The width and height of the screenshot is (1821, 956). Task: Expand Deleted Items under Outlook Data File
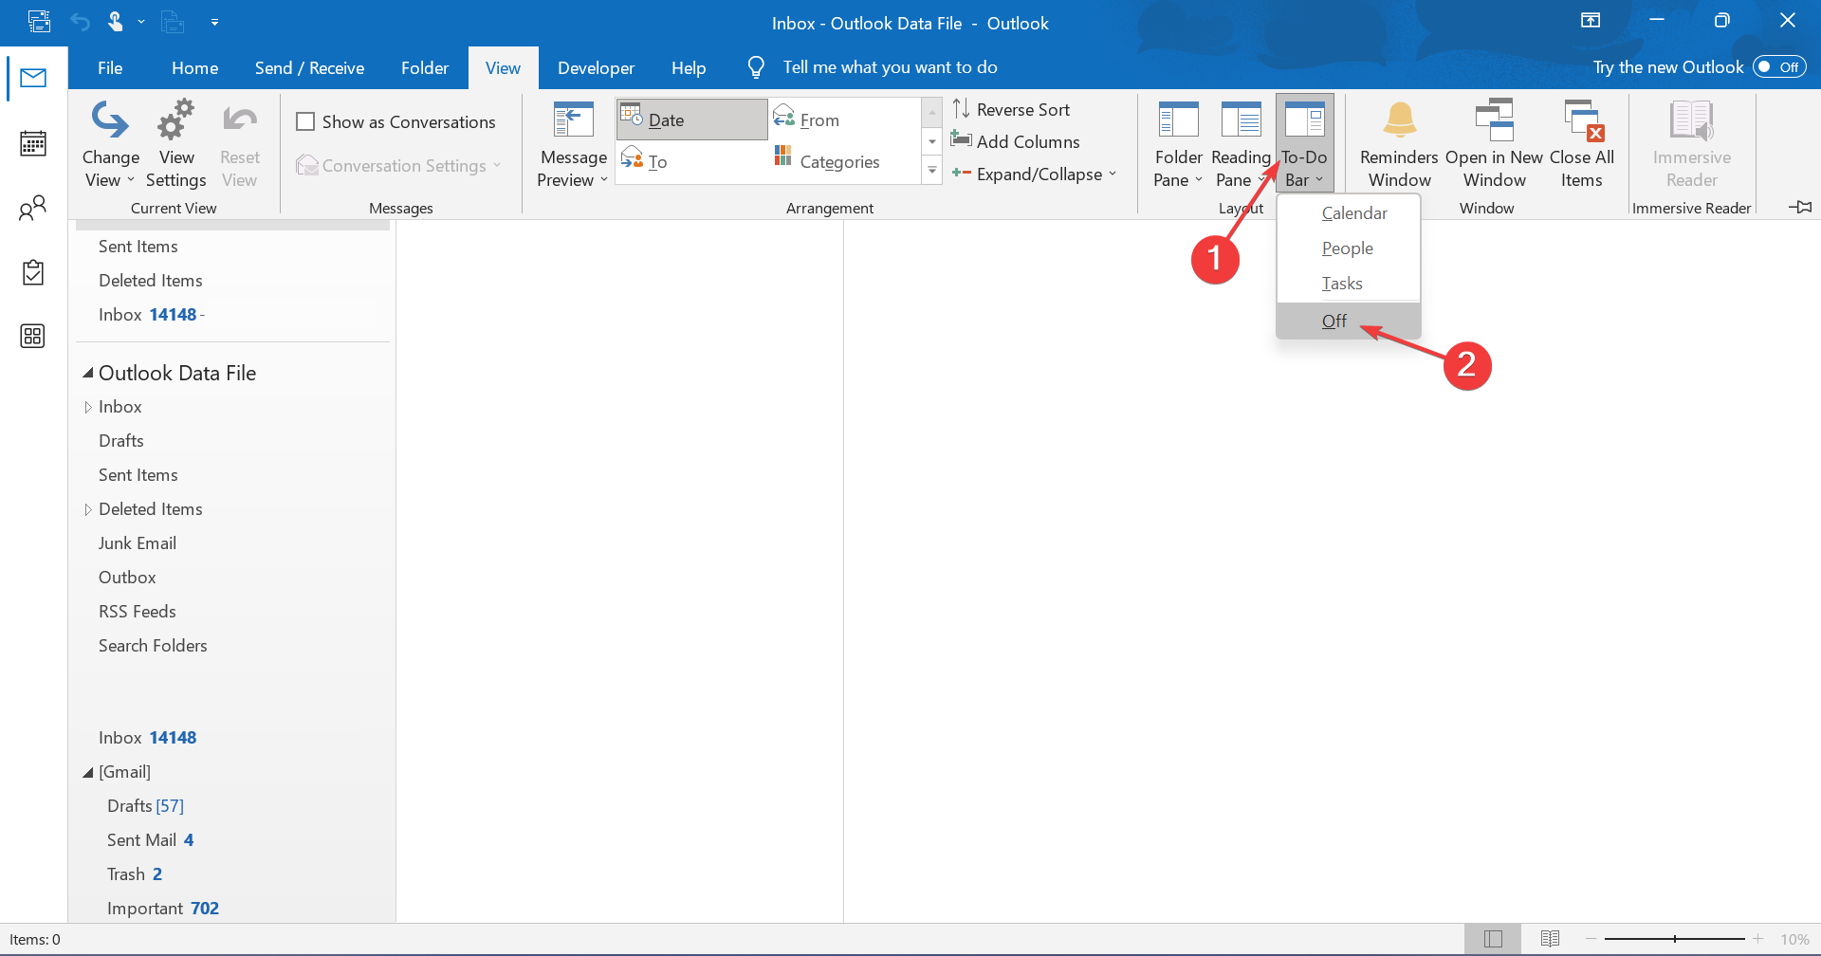[x=88, y=509]
